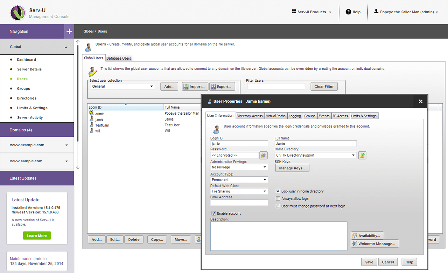Click the Move button under the user list

pyautogui.click(x=181, y=240)
